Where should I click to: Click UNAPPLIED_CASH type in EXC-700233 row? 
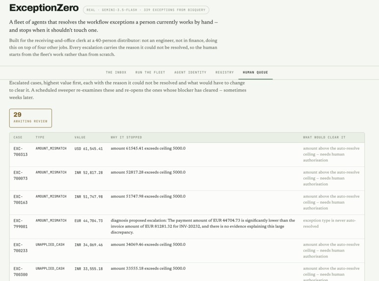coord(50,245)
